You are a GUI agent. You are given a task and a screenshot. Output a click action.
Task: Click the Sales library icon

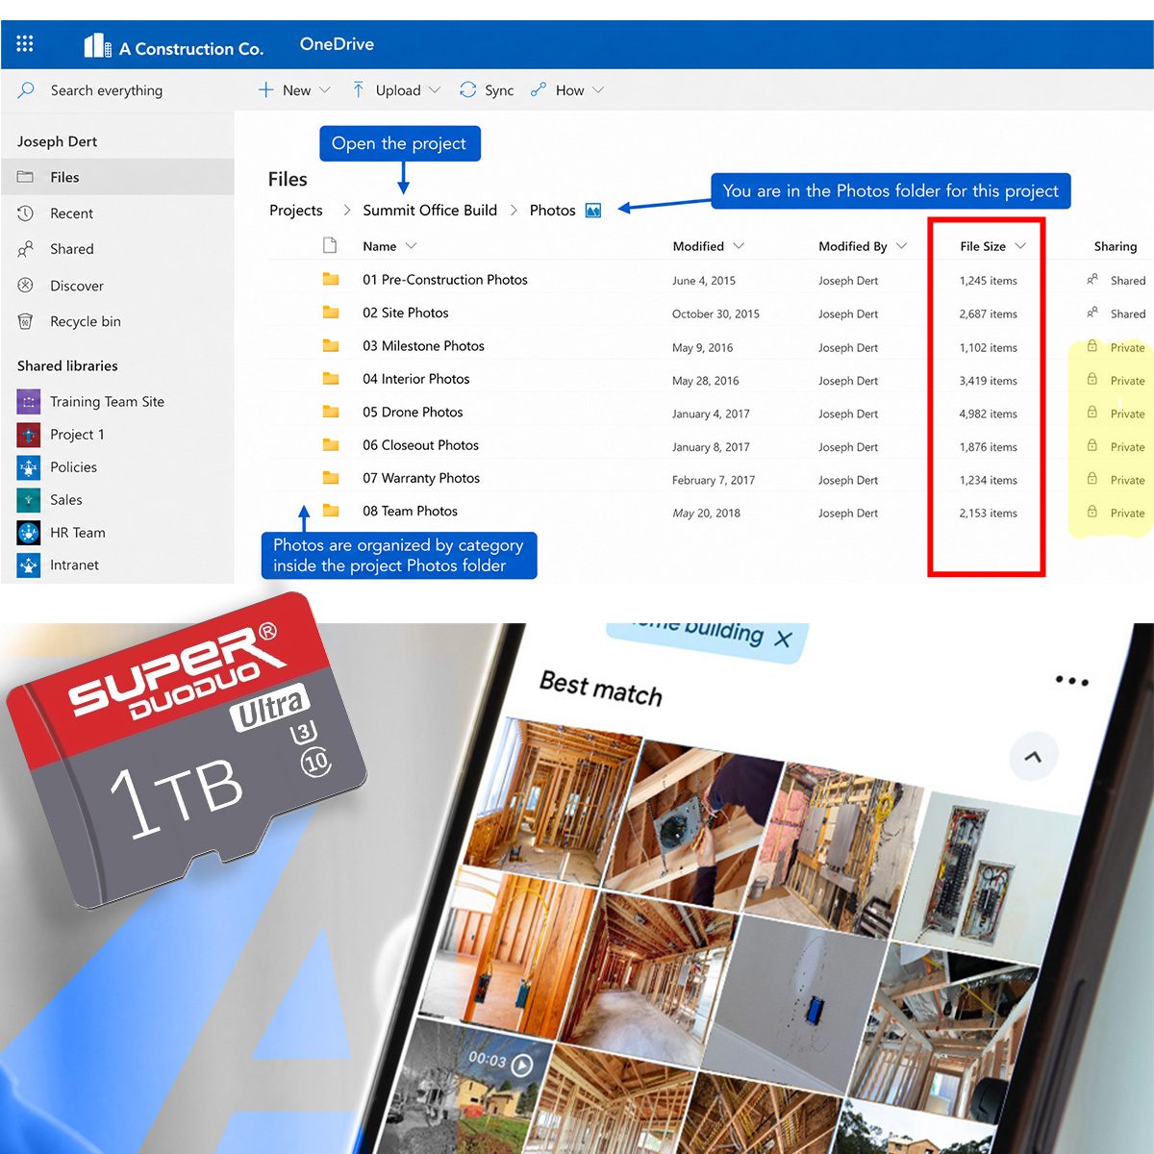point(29,500)
